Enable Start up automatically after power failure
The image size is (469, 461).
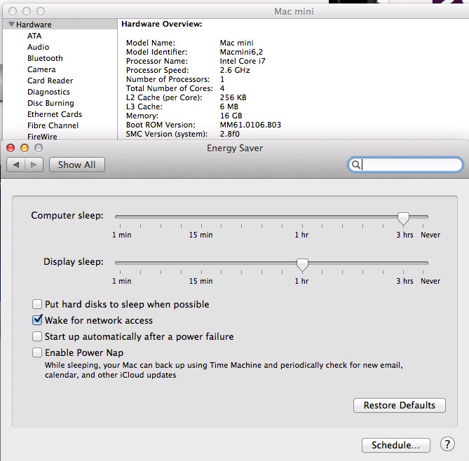[37, 336]
